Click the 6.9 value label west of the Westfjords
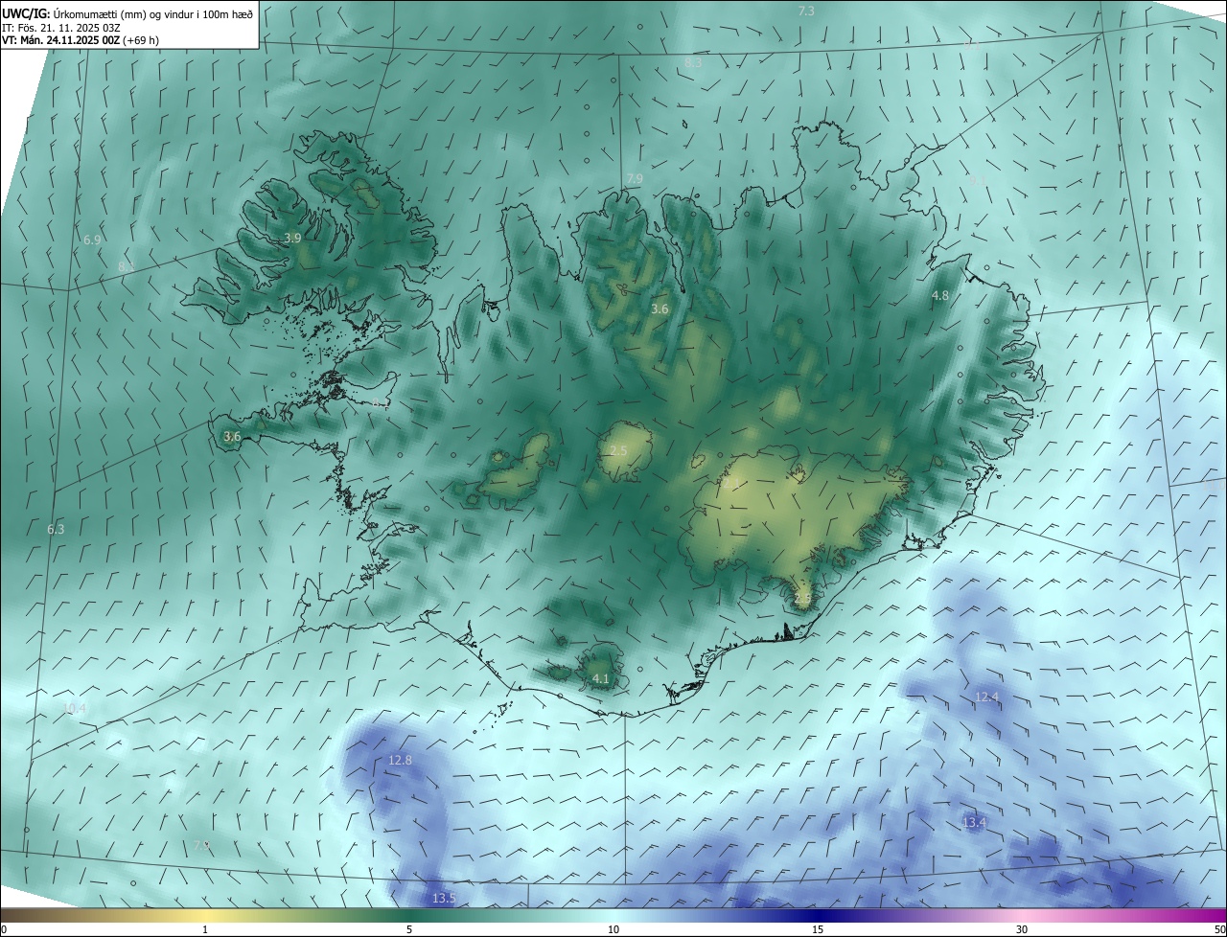 pyautogui.click(x=92, y=240)
